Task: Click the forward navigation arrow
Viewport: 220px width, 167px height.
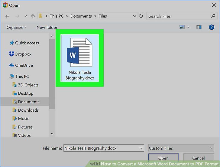Action: coord(17,16)
